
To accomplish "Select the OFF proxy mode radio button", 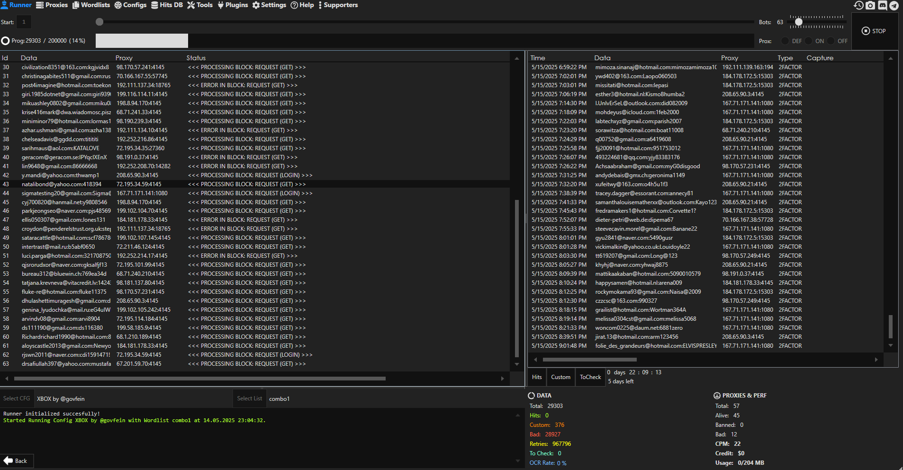I will 831,41.
